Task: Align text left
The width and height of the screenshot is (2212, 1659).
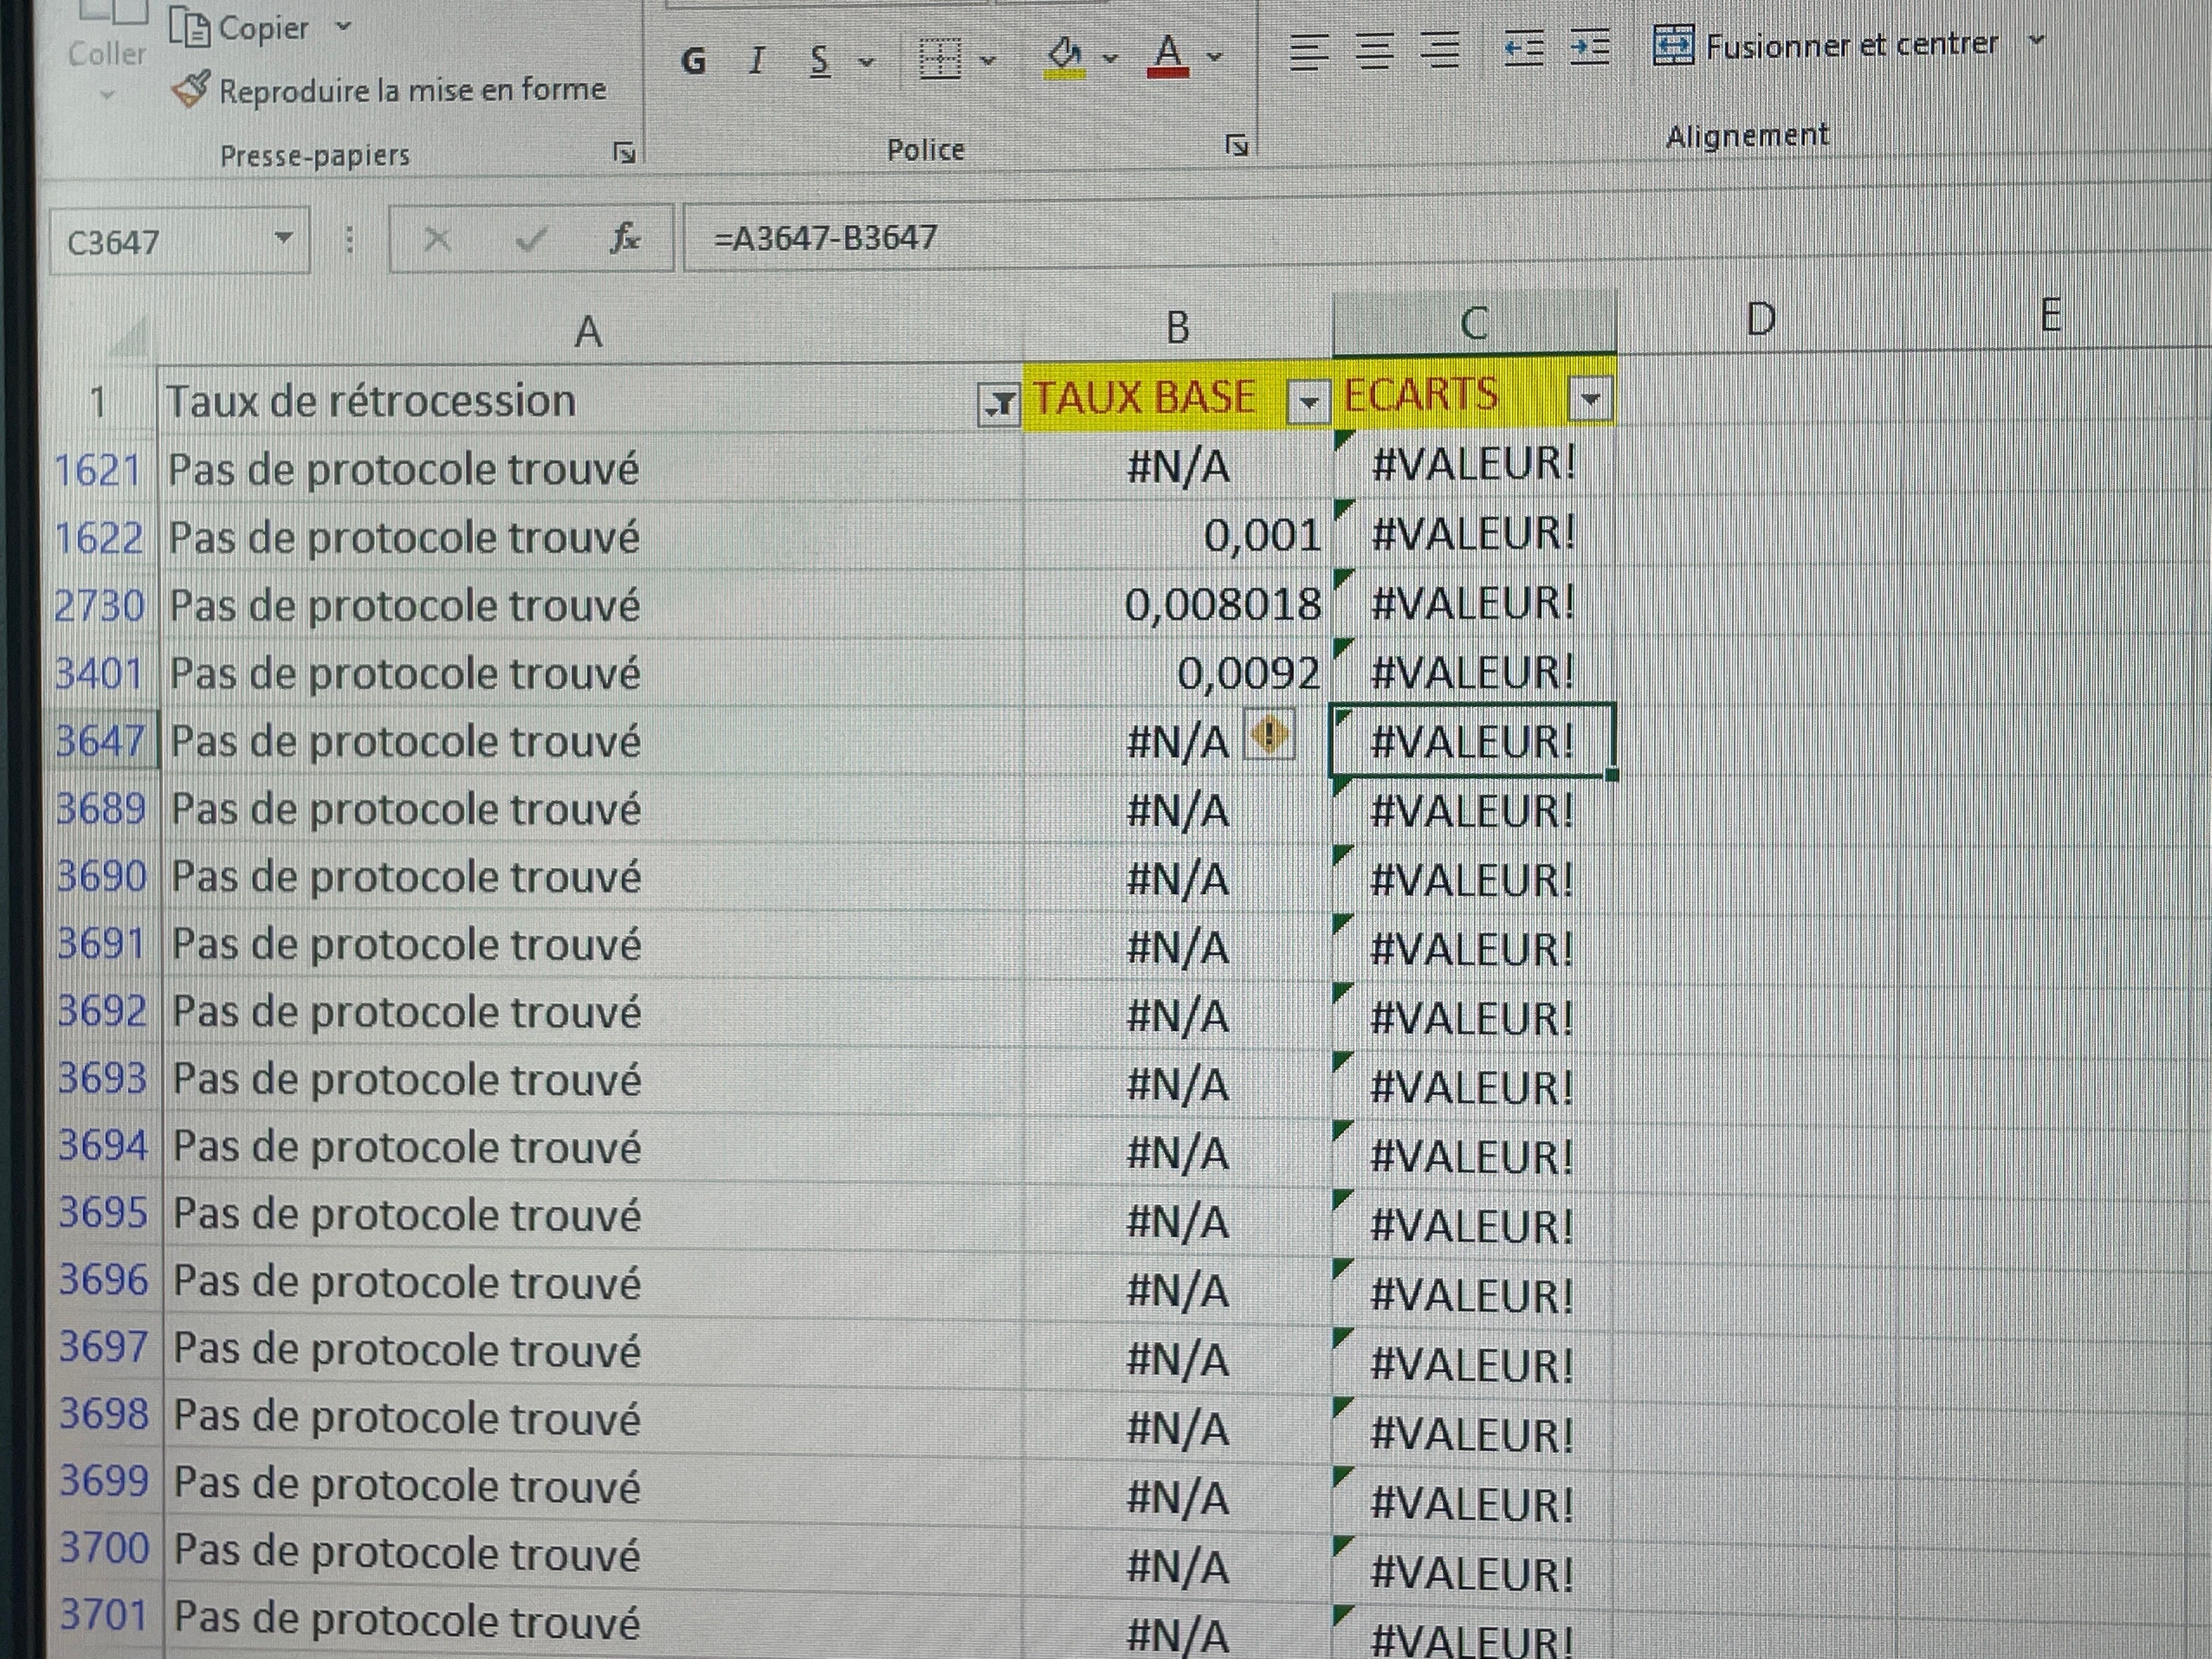Action: (x=1308, y=51)
